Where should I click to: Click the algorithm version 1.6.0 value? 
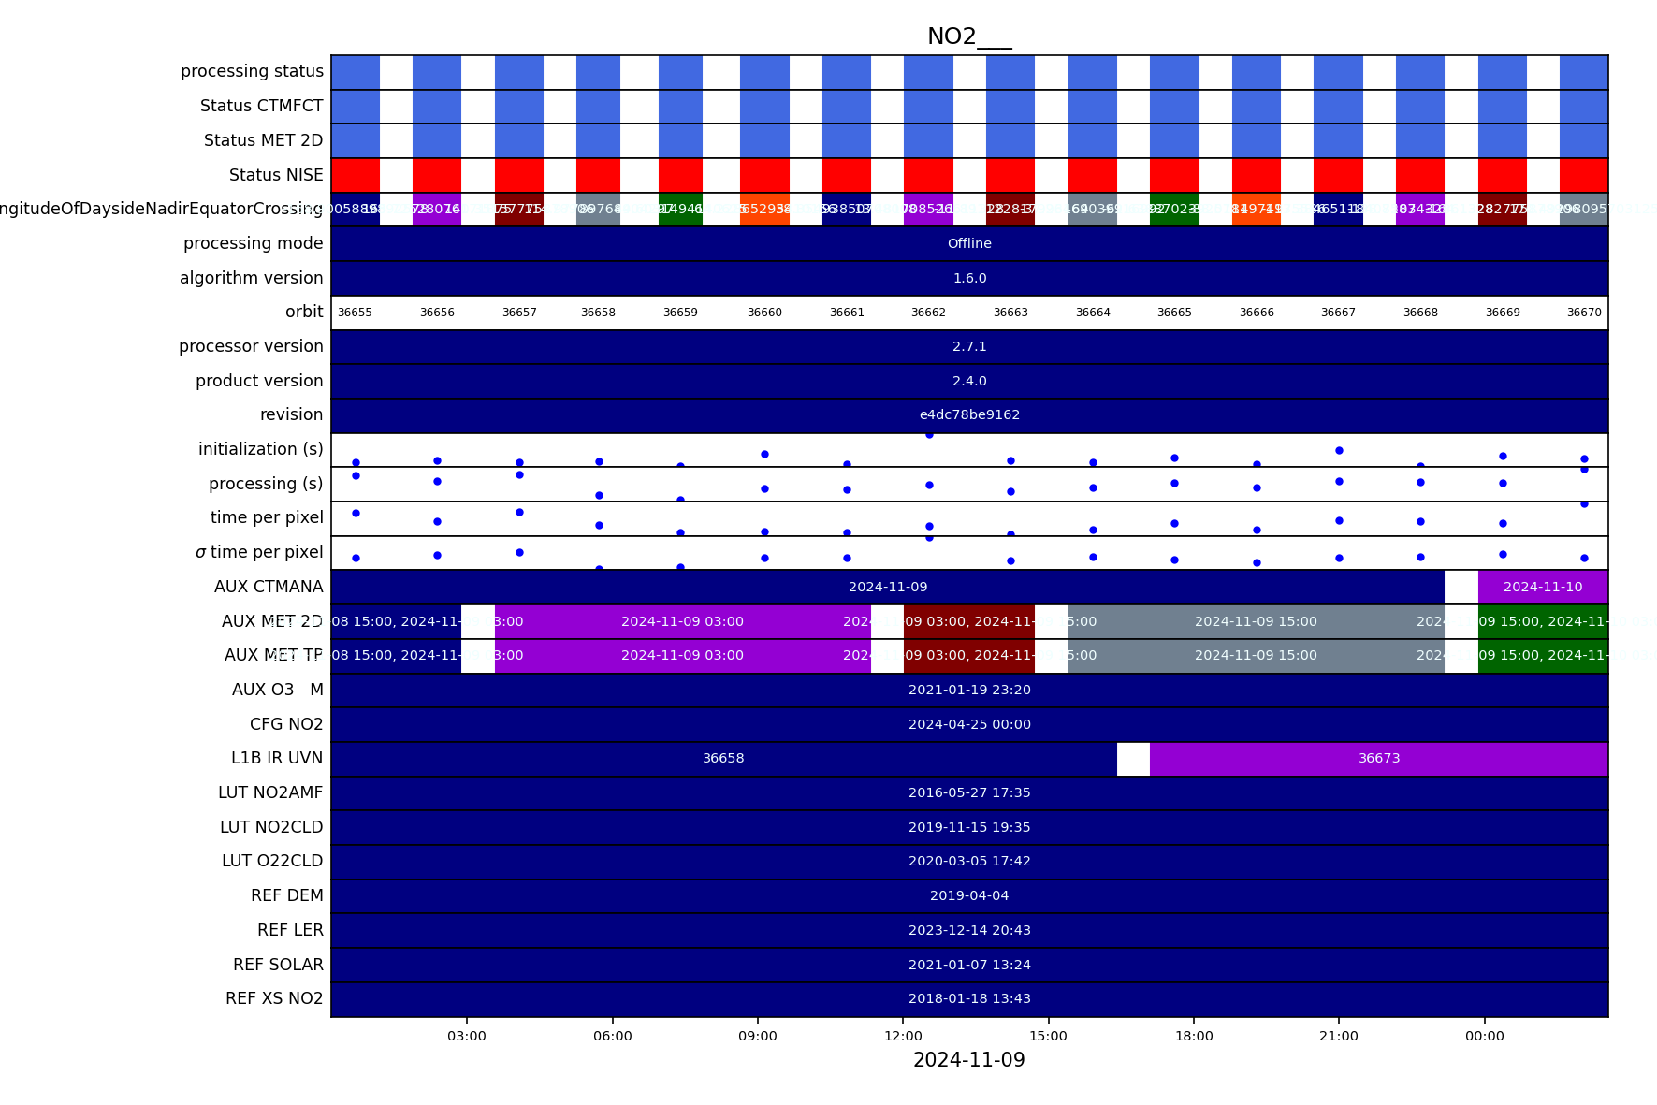968,278
